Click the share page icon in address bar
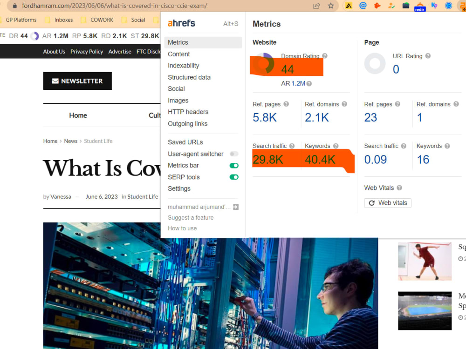Screen dimensions: 466x349 click(316, 6)
